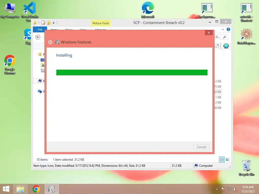Click the Windows Start button
Screen dimensions: 259x194
(x=6, y=189)
